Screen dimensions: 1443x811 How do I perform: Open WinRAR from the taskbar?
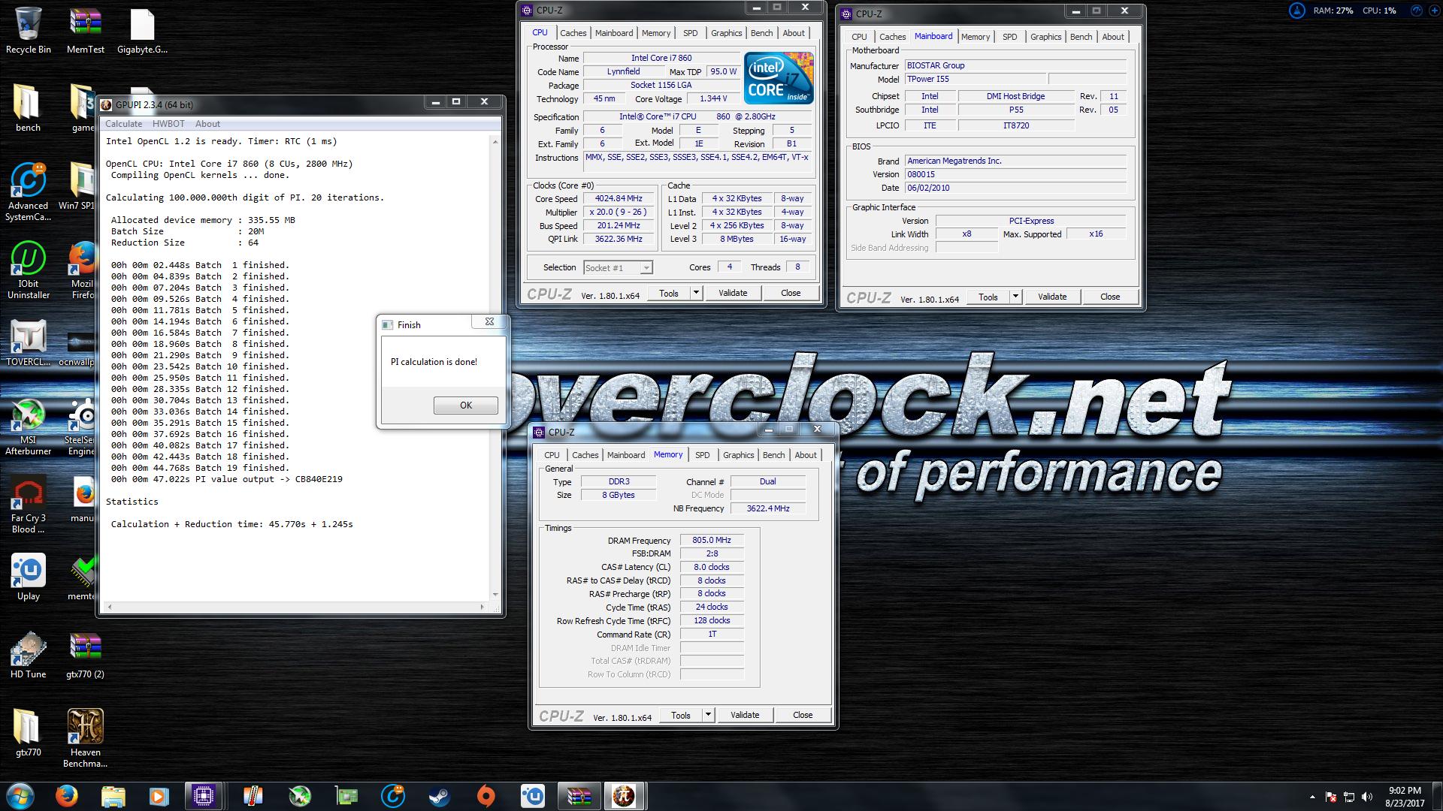(x=579, y=796)
